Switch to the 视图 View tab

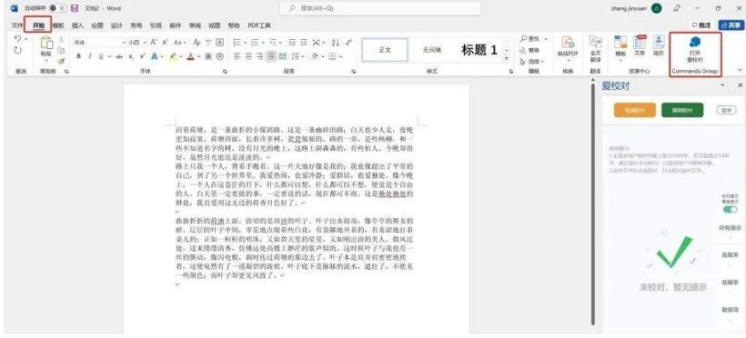tap(214, 25)
